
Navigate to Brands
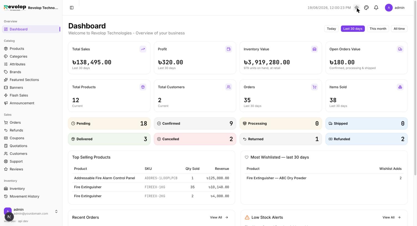point(31,72)
